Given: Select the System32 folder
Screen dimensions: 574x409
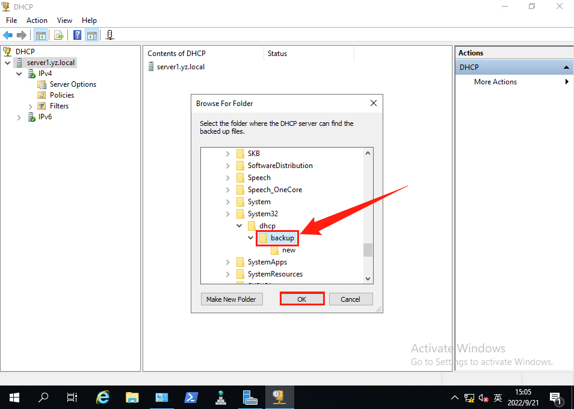Looking at the screenshot, I should click(x=262, y=214).
